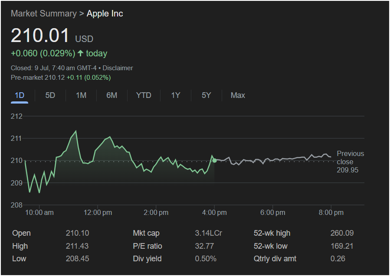The image size is (390, 276).
Task: Click the Apple Inc title
Action: pyautogui.click(x=105, y=13)
